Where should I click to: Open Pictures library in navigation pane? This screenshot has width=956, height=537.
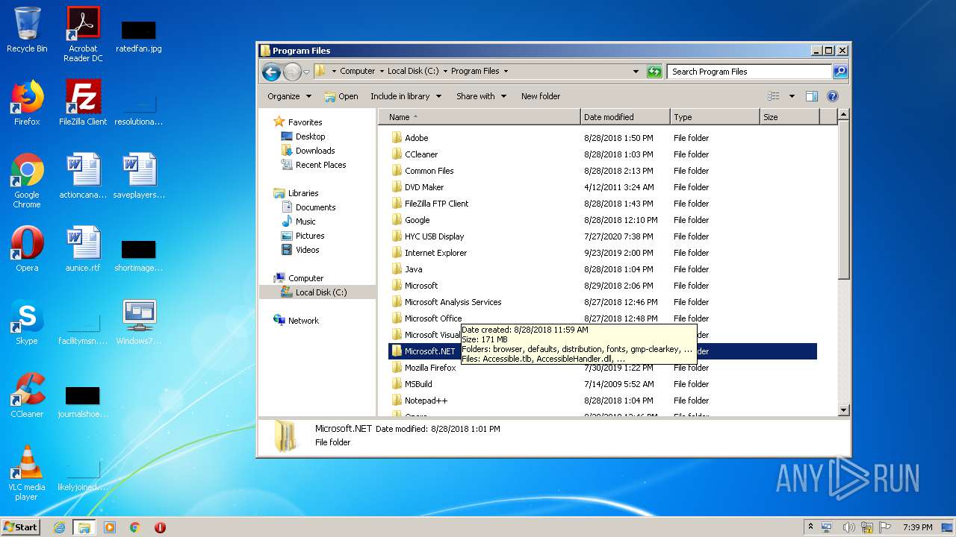(x=309, y=236)
